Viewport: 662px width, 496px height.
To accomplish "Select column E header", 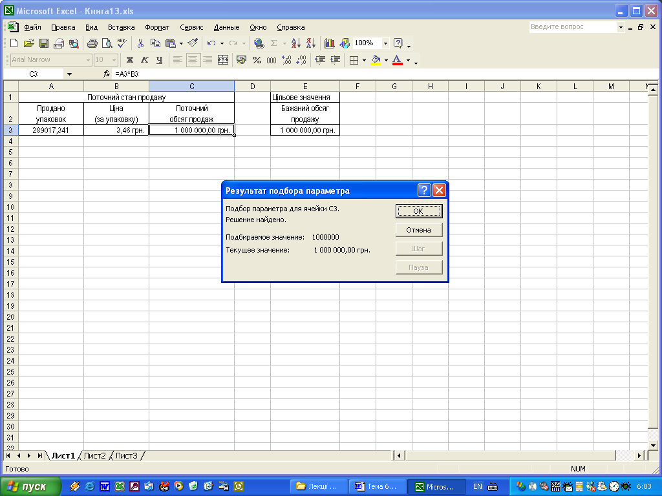I will point(305,87).
